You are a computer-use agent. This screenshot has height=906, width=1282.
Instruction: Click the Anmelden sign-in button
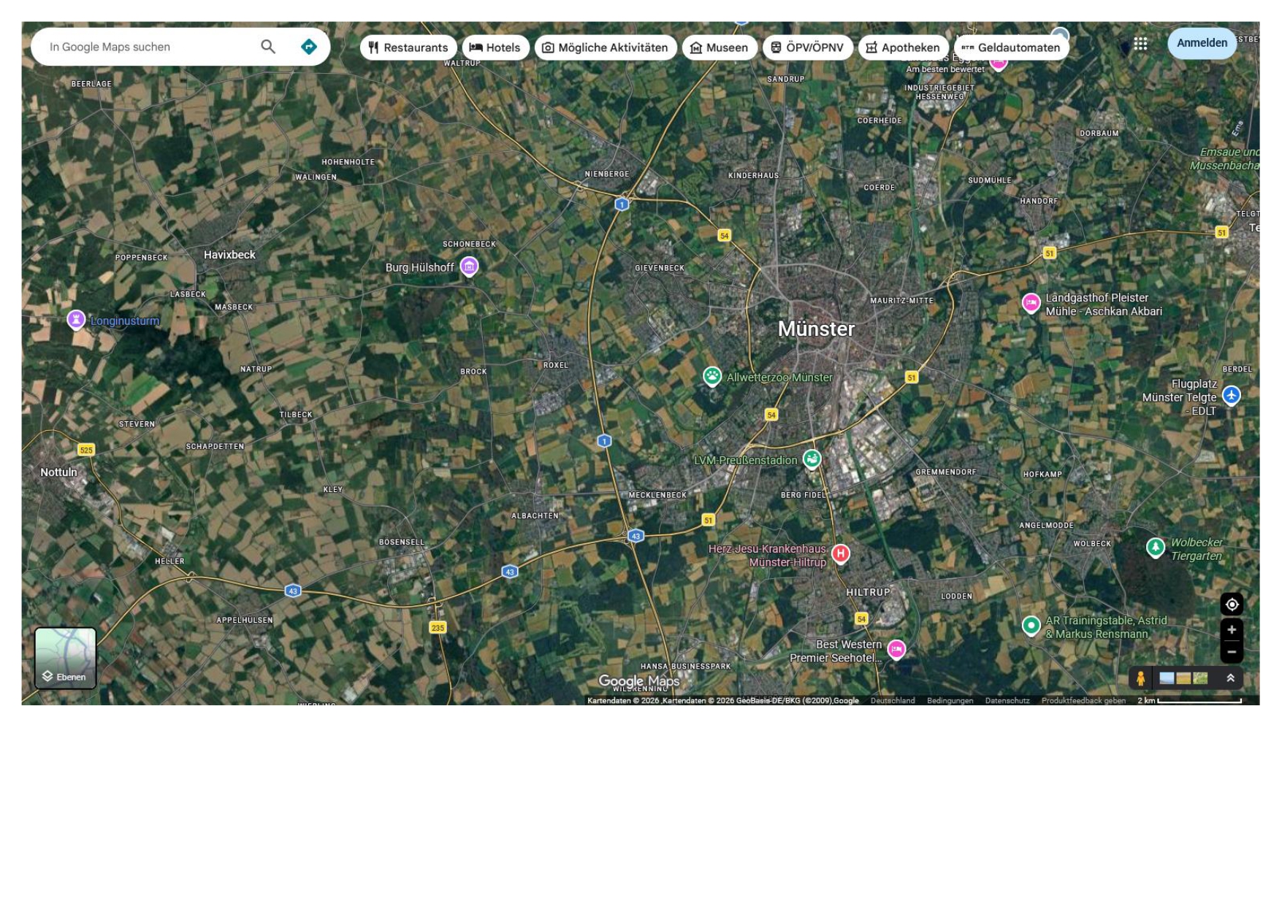pos(1202,43)
